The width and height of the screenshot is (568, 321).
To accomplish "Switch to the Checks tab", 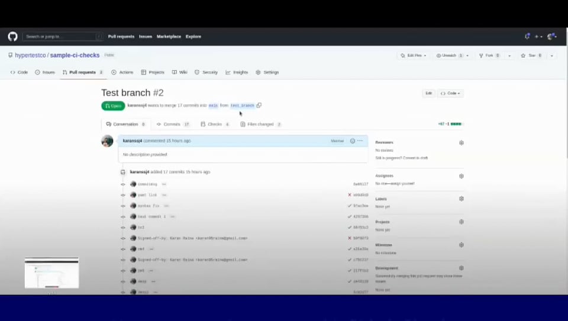I will (x=215, y=124).
